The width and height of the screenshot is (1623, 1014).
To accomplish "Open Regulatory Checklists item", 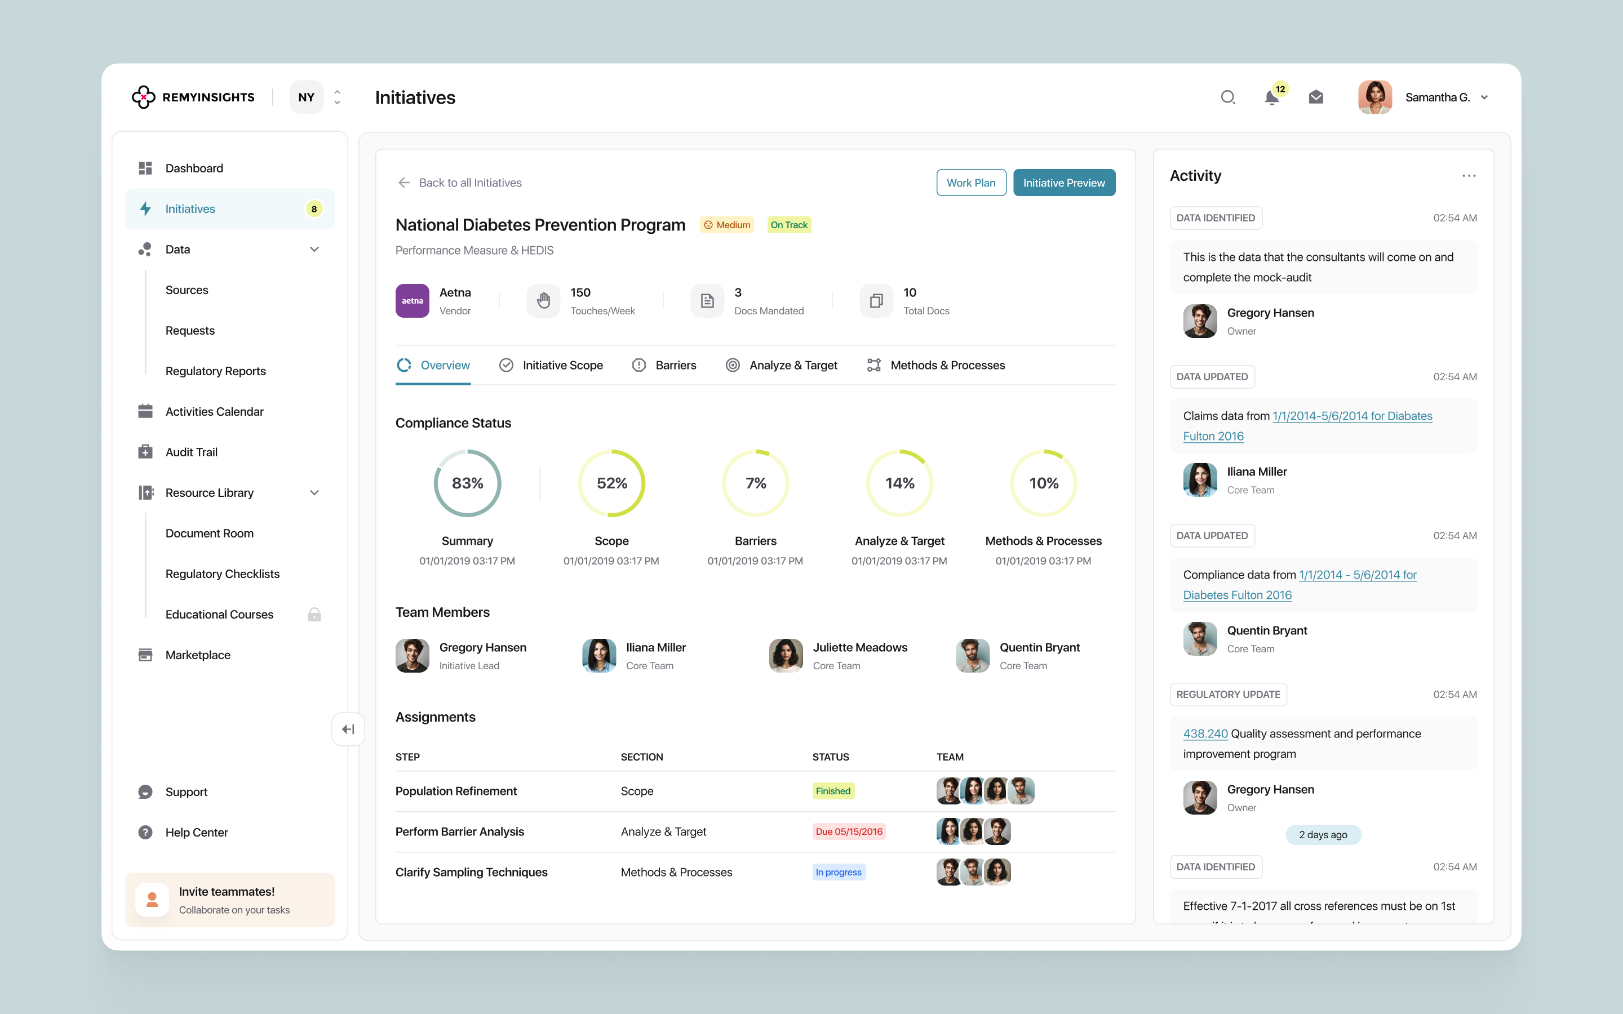I will 222,574.
